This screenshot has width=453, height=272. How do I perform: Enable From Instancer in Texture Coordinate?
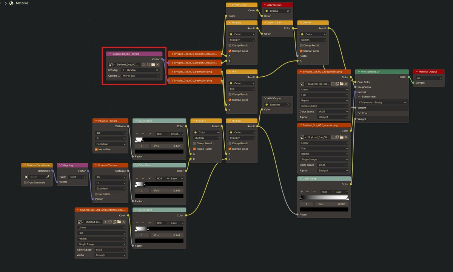[x=25, y=182]
